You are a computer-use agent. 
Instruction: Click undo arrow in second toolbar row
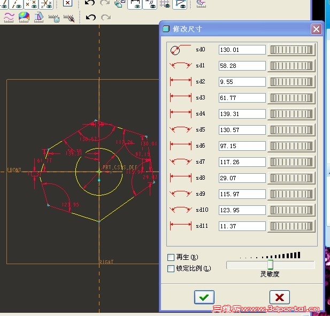(x=91, y=18)
